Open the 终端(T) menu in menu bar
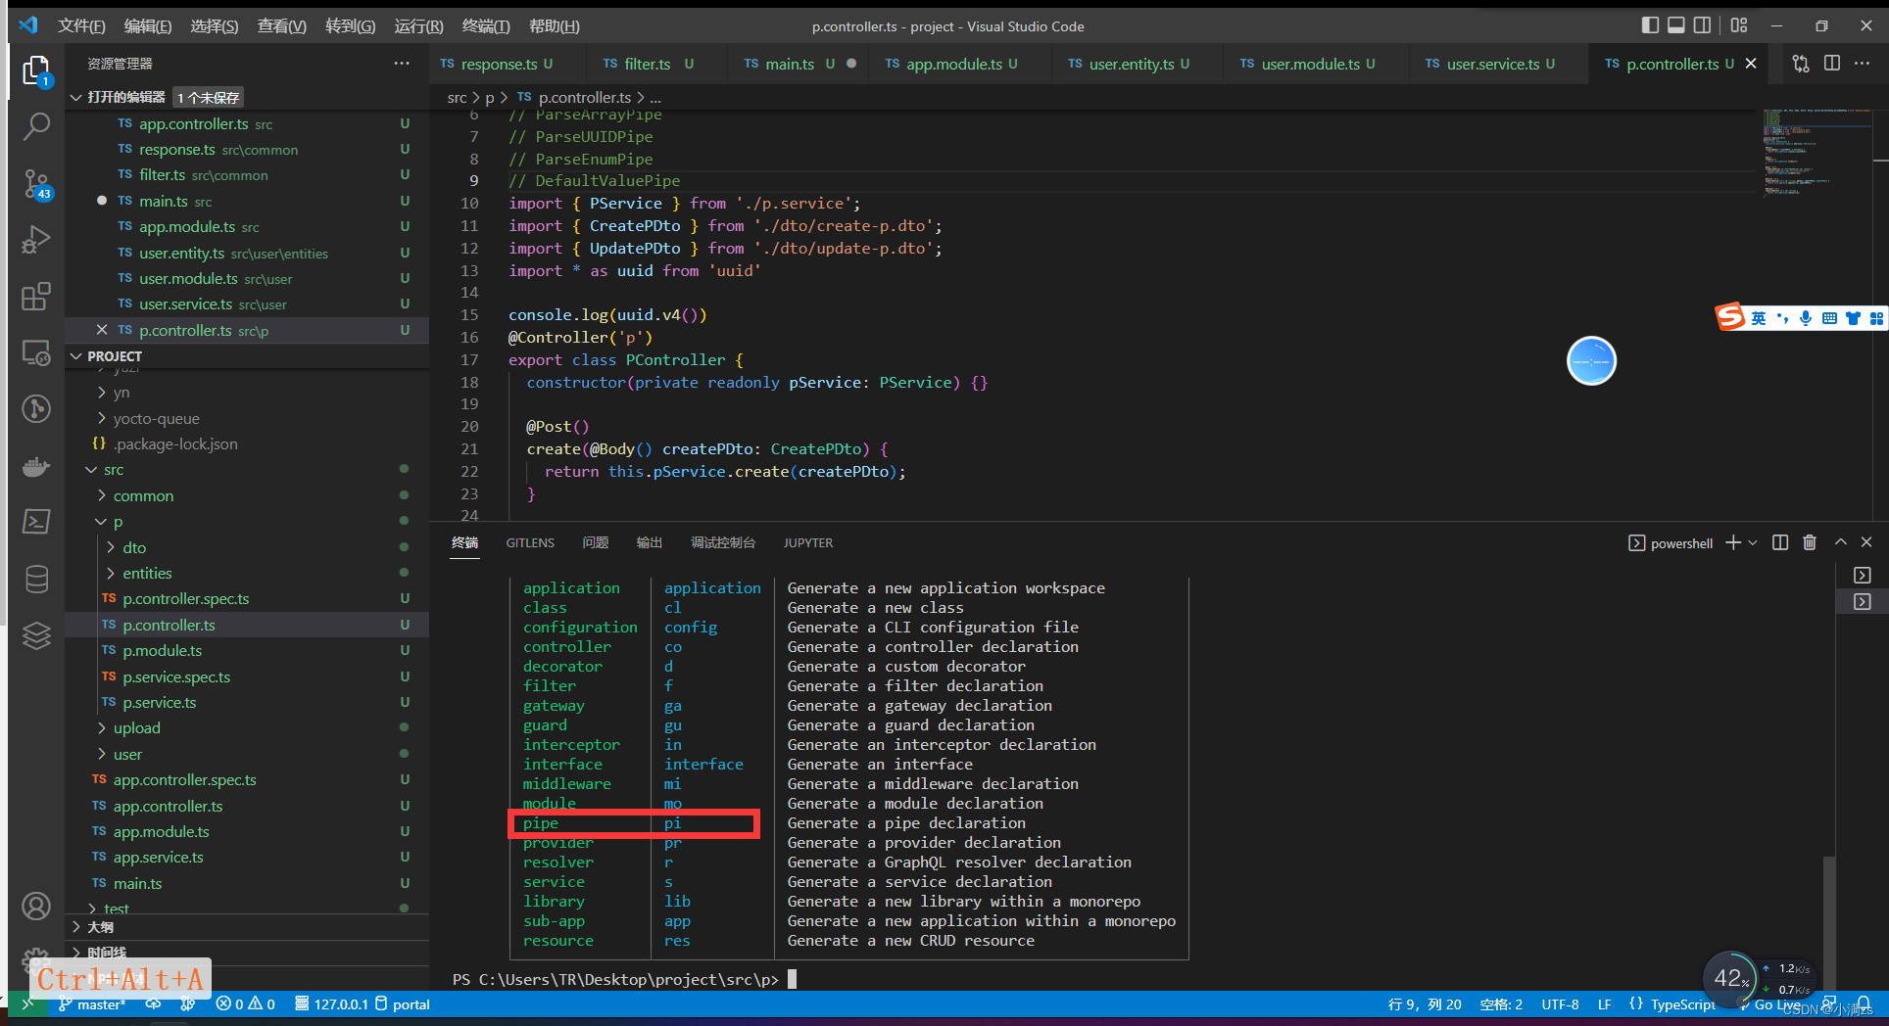The height and width of the screenshot is (1026, 1889). click(x=485, y=26)
